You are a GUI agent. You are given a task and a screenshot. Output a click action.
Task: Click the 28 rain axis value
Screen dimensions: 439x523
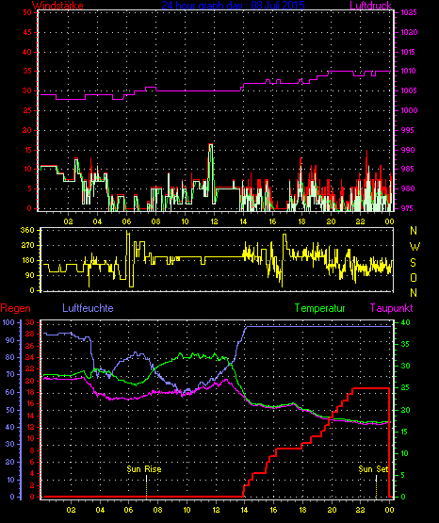[x=29, y=334]
